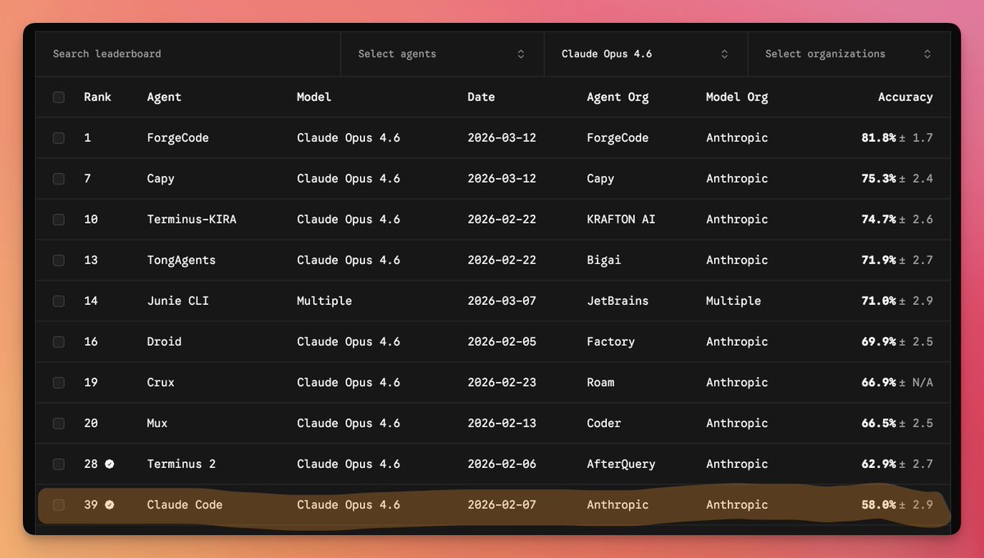This screenshot has width=984, height=558.
Task: Click the Capy agent name
Action: click(161, 179)
